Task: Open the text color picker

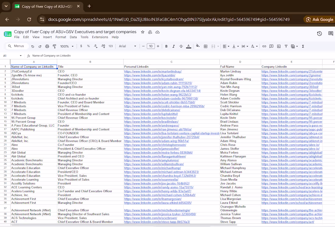Action: coord(189,46)
